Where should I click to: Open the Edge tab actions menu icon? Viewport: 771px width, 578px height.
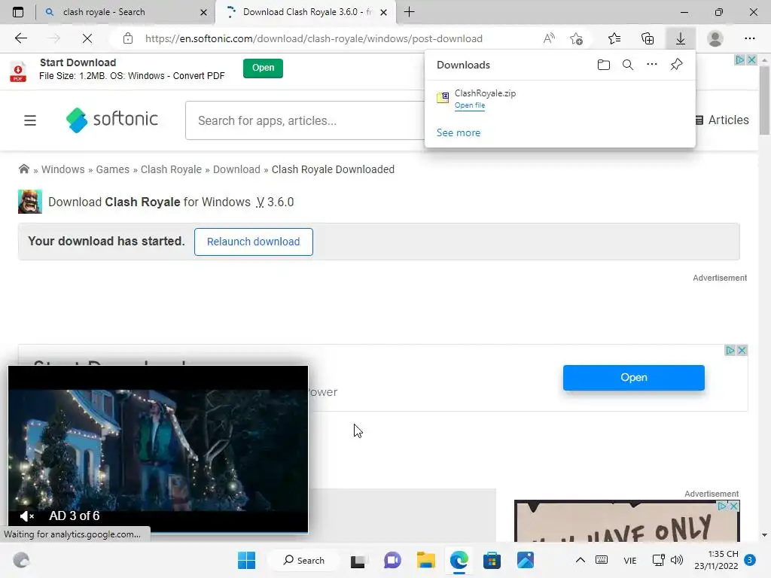click(x=18, y=12)
